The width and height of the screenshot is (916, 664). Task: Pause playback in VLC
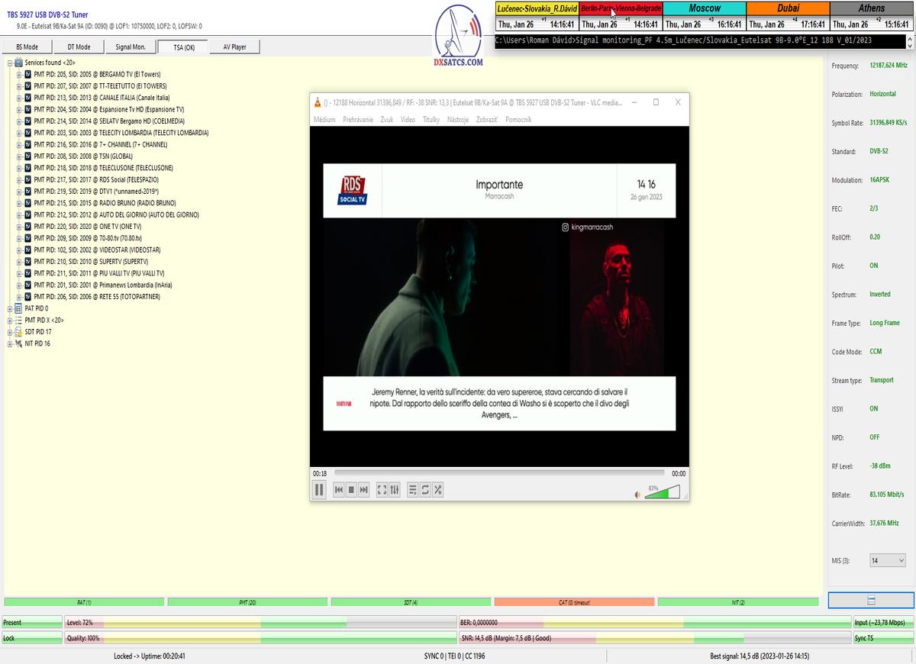pyautogui.click(x=319, y=489)
